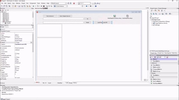The width and height of the screenshot is (179, 100).
Task: Toggle AlignWithMargins False checkbox
Action: (x=16, y=37)
